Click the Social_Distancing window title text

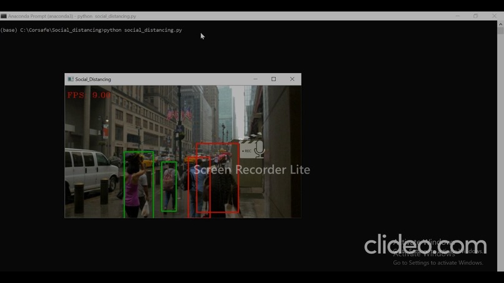tap(93, 79)
